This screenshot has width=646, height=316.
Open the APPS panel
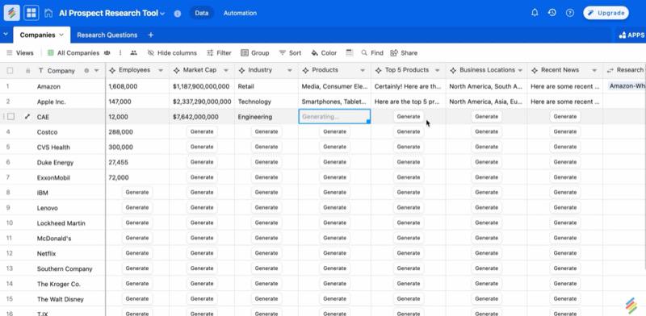coord(631,35)
